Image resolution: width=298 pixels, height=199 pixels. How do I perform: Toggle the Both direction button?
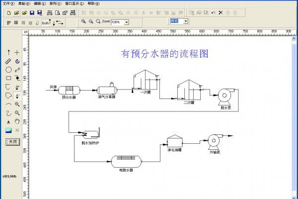click(x=46, y=22)
